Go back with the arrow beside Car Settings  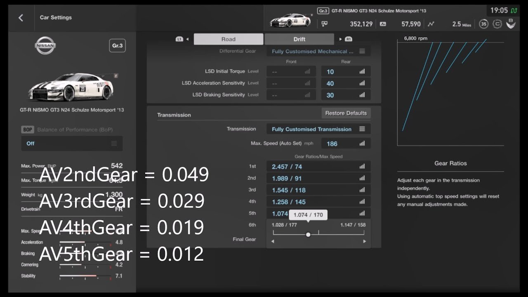(21, 18)
